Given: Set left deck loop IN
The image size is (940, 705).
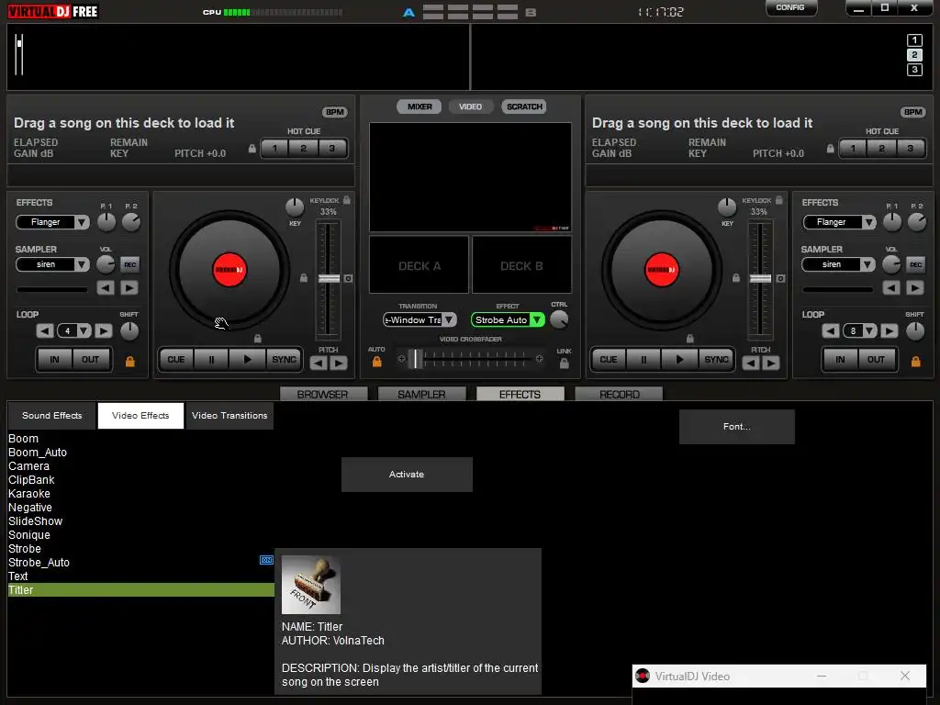Looking at the screenshot, I should click(54, 360).
